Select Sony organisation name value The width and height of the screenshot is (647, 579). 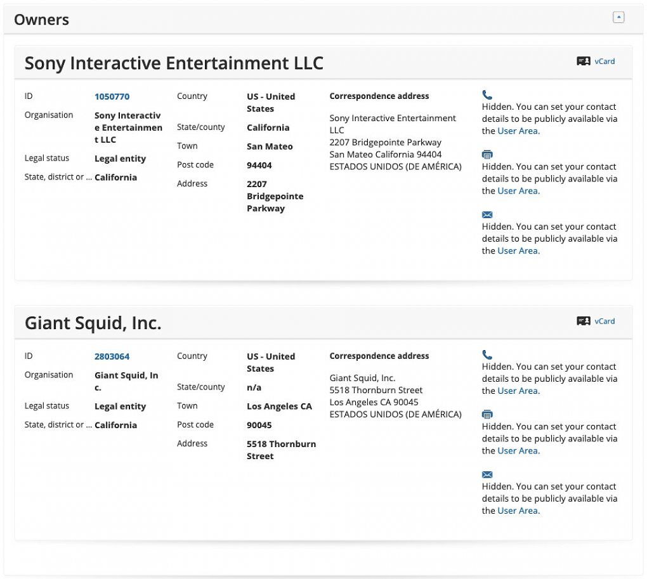(x=128, y=127)
